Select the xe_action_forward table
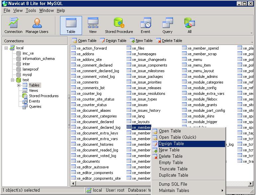256x195 pixels. point(91,48)
